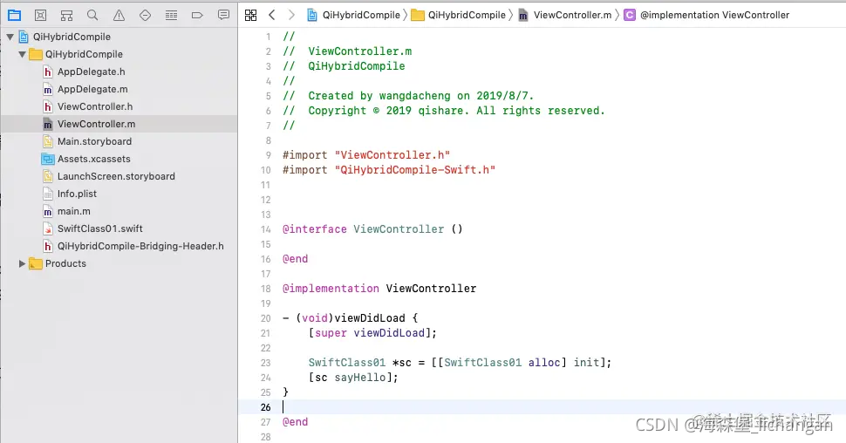846x443 pixels.
Task: Click the Main.storyboard file icon
Action: tap(48, 141)
